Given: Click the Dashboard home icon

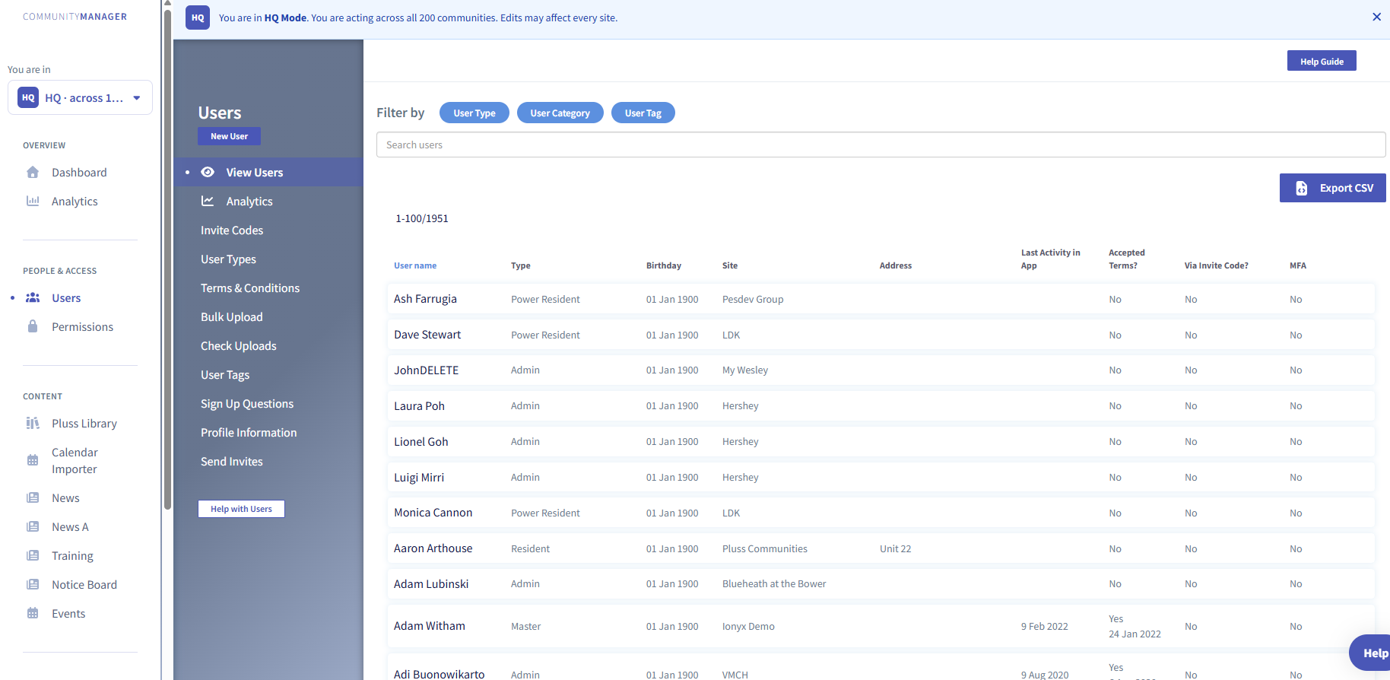Looking at the screenshot, I should [33, 173].
